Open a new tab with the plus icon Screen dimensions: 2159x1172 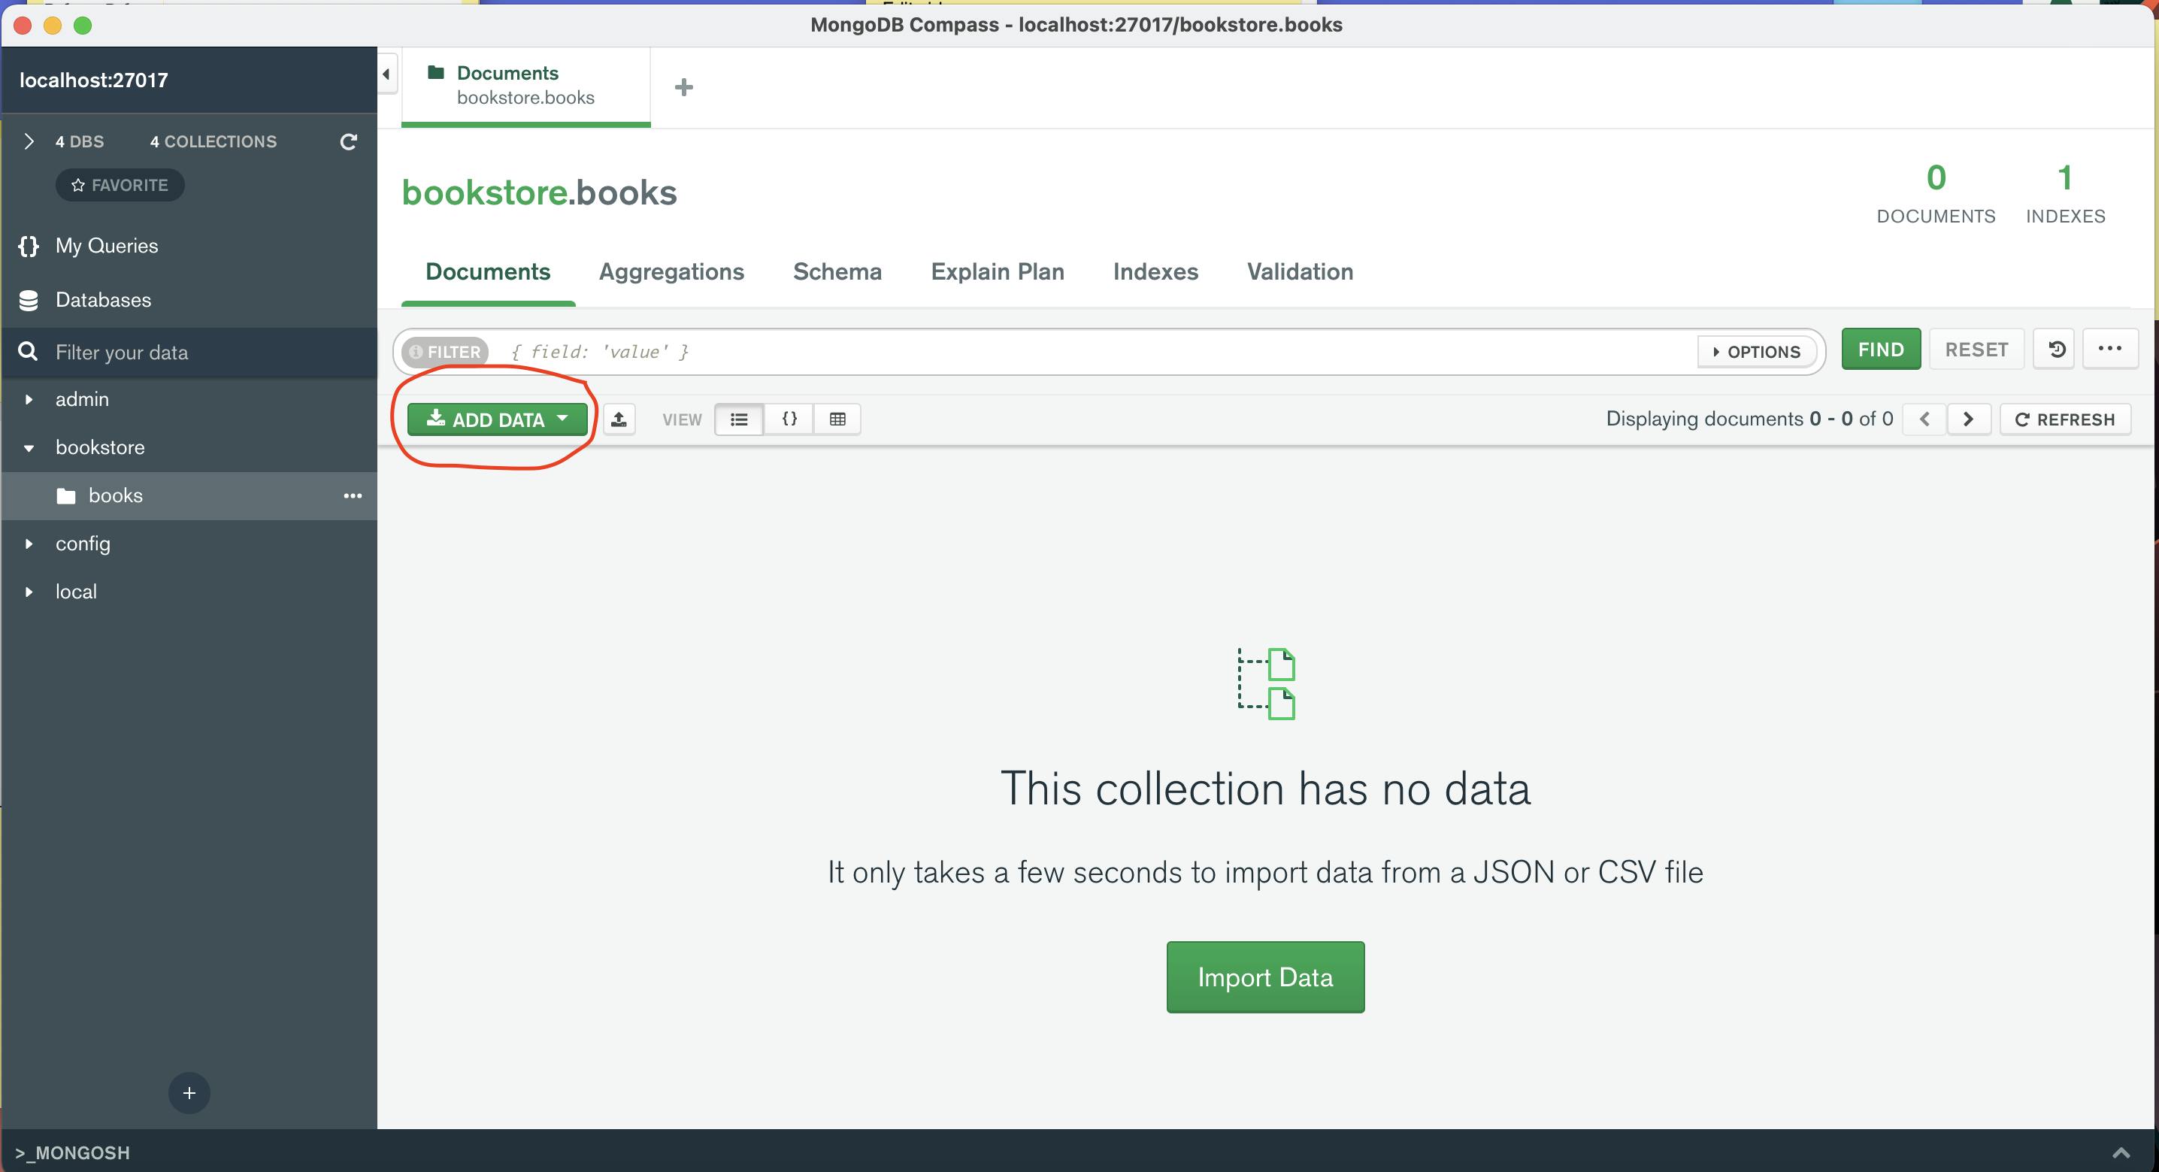(684, 87)
